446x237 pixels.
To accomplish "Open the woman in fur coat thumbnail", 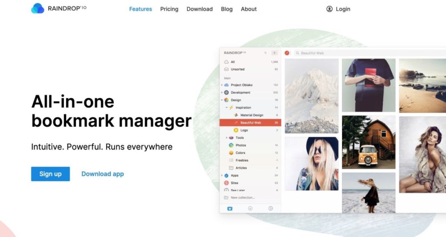I will 422,155.
